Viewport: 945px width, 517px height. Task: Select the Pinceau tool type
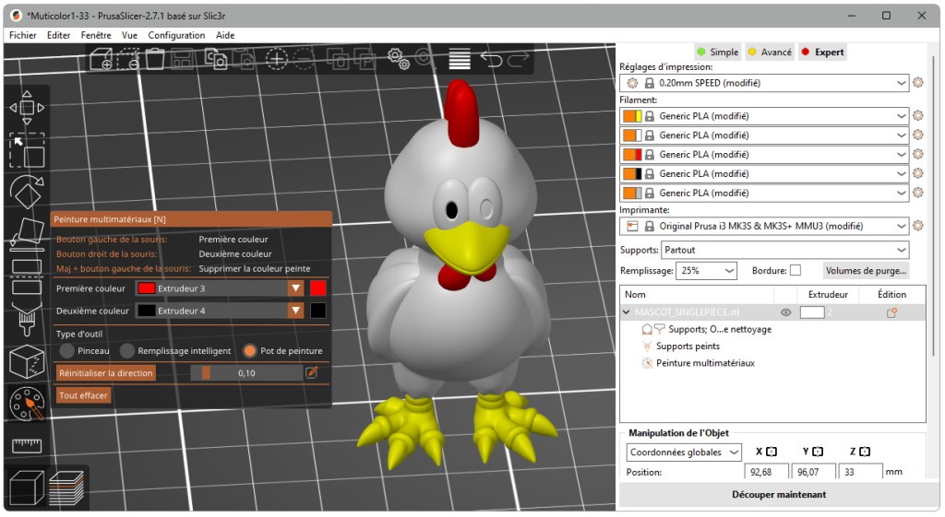coord(67,351)
